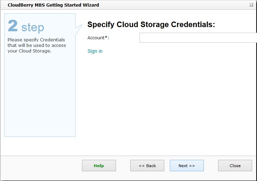
Task: Click the "your Cloud Storage." text line
Action: coord(29,51)
